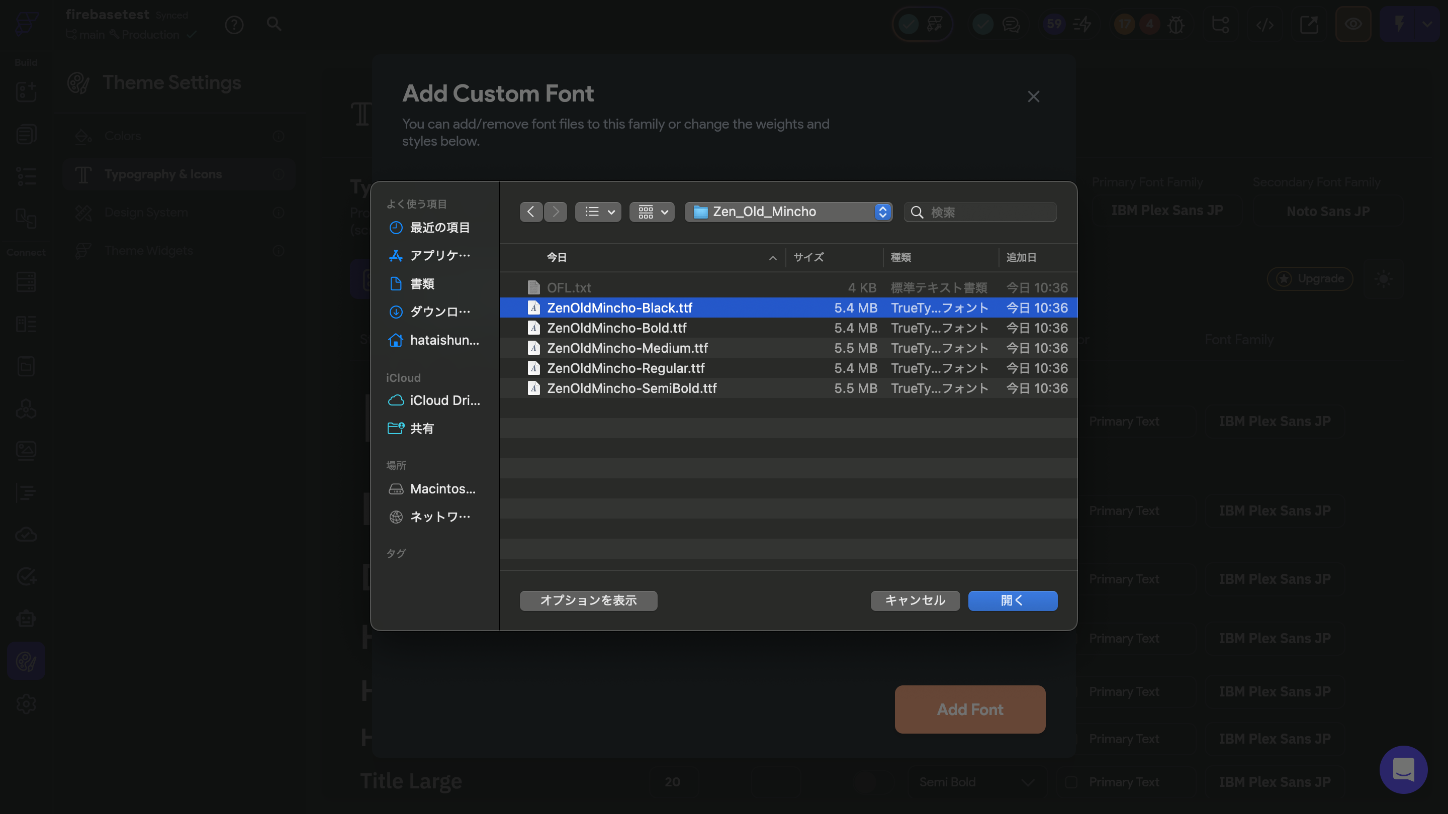
Task: Expand Zen_Old_Mincho folder path popup
Action: pos(788,212)
